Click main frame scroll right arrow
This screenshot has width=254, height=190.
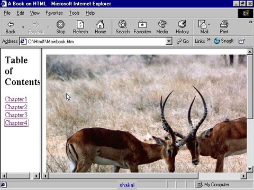pos(243,176)
